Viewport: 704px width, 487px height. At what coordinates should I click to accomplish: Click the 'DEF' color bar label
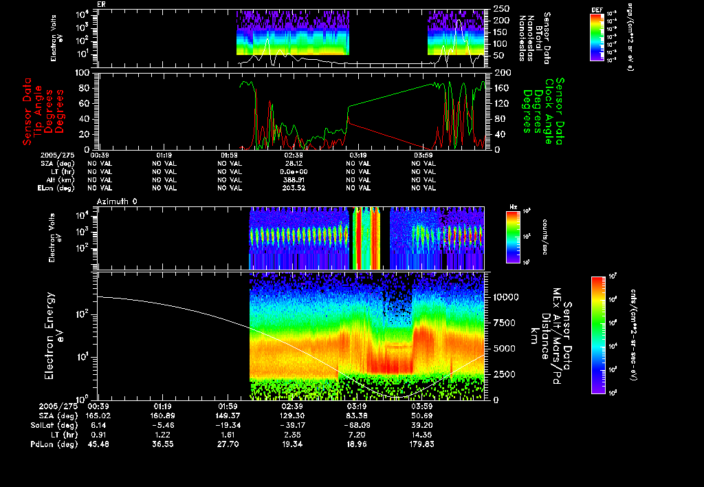(x=597, y=10)
